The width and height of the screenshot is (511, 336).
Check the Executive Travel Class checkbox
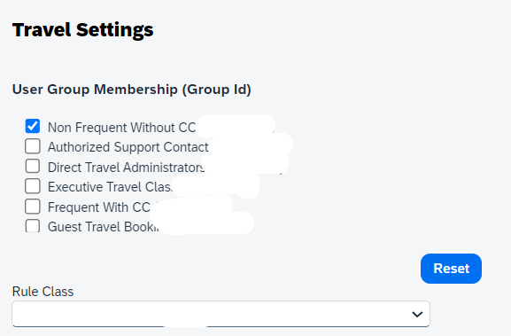33,186
